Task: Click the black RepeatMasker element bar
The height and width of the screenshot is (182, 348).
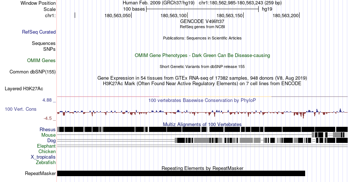Action: point(181,173)
